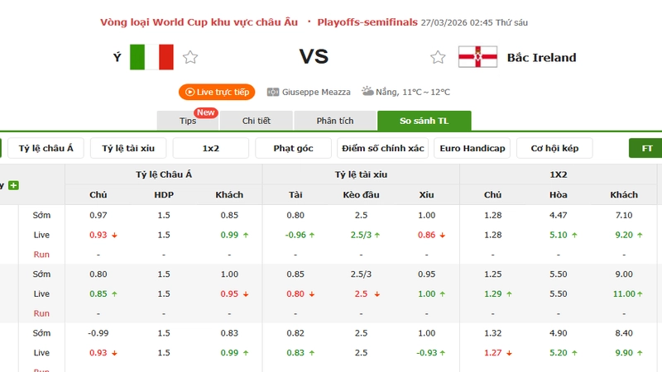This screenshot has height=372, width=662.
Task: Click the Northern Ireland flag icon
Action: [477, 57]
